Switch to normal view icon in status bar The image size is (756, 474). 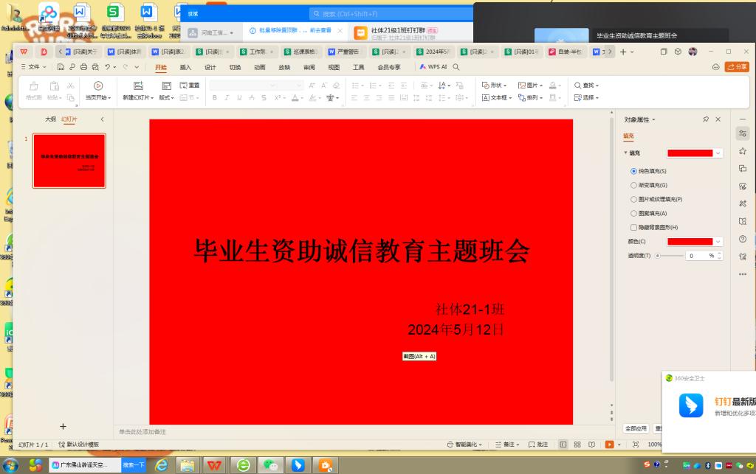563,445
